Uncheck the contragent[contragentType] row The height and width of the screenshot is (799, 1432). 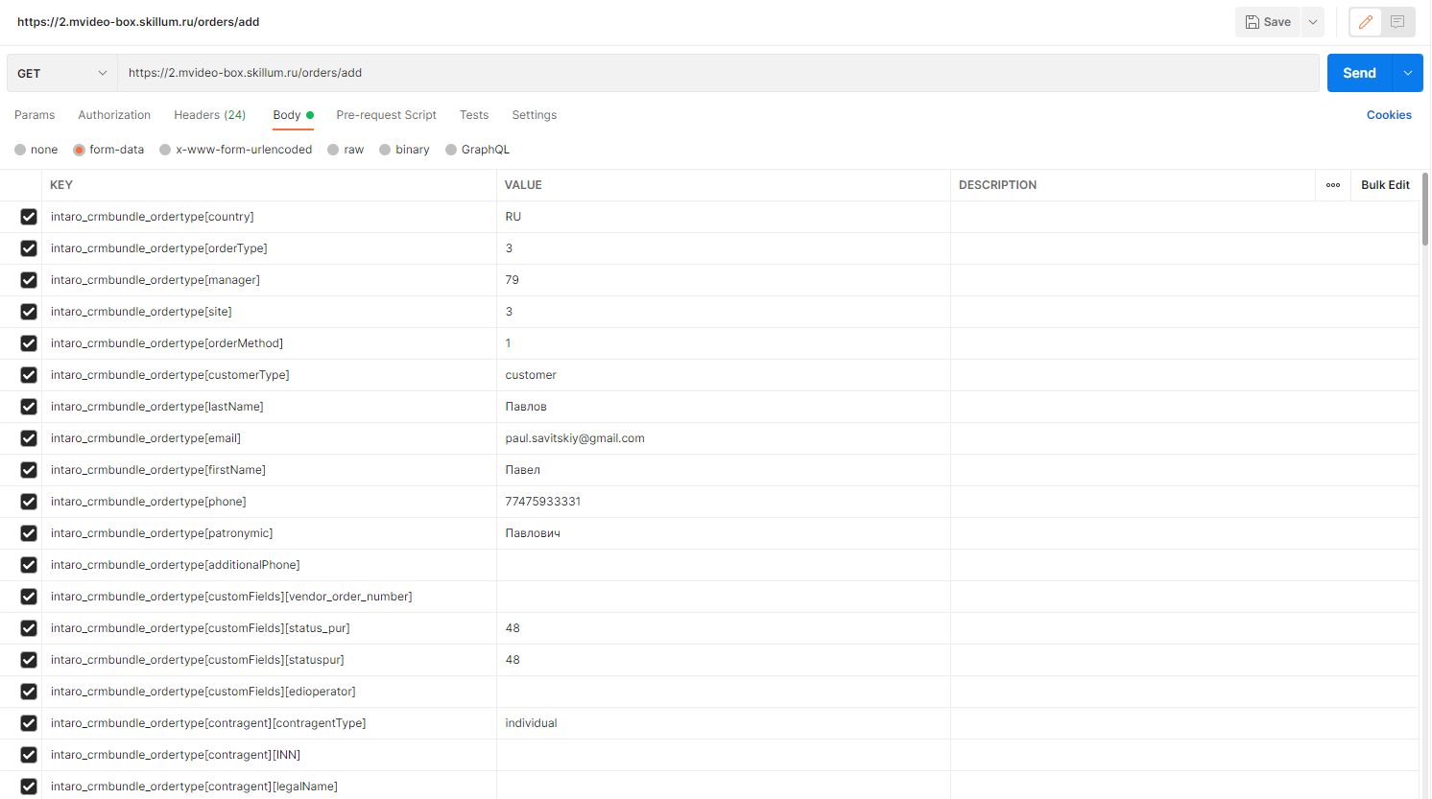pyautogui.click(x=28, y=722)
